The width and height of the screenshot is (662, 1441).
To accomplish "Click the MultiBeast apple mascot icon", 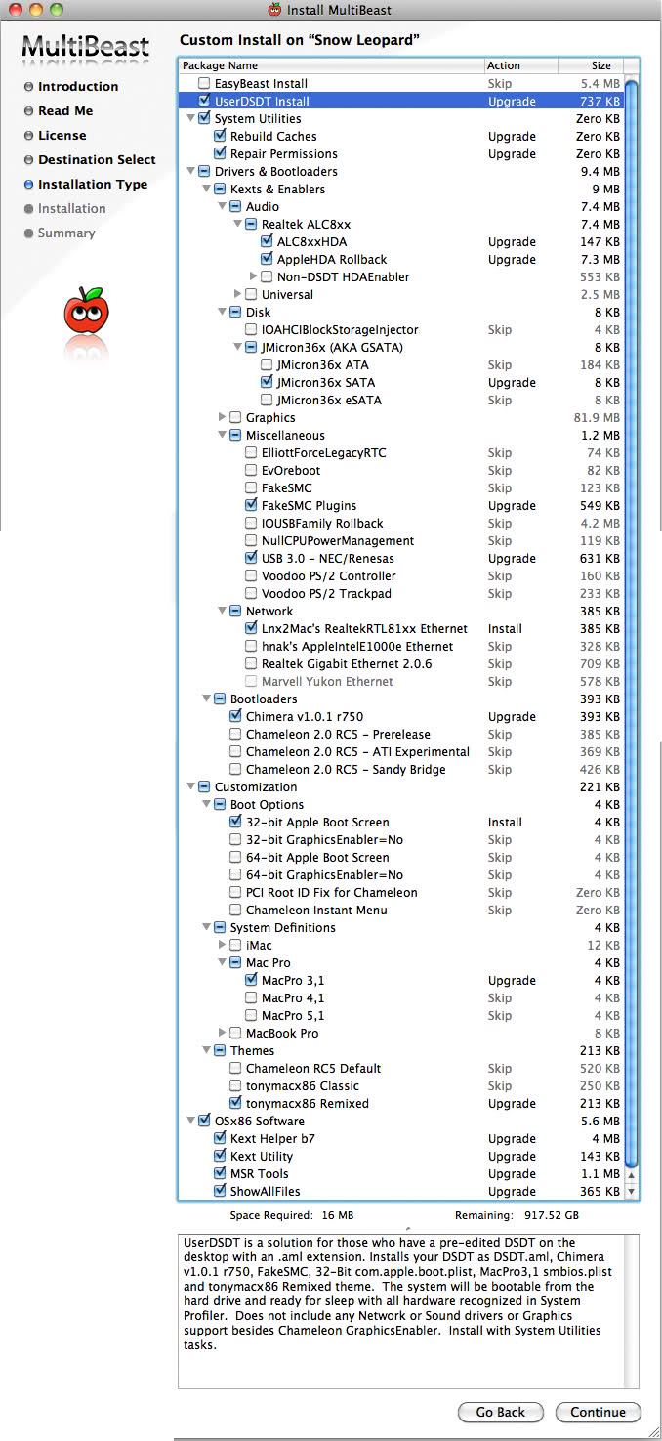I will [86, 310].
